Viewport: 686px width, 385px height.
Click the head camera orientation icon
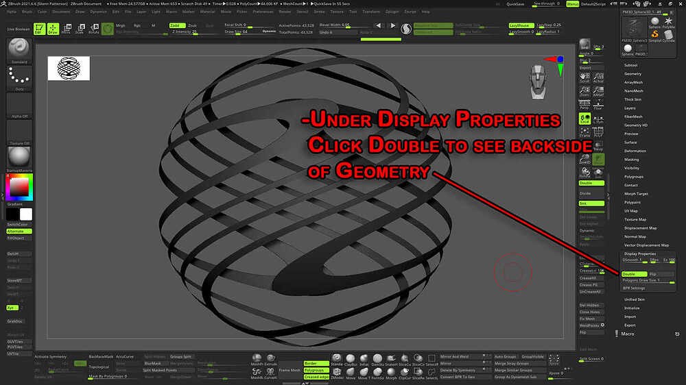[538, 82]
